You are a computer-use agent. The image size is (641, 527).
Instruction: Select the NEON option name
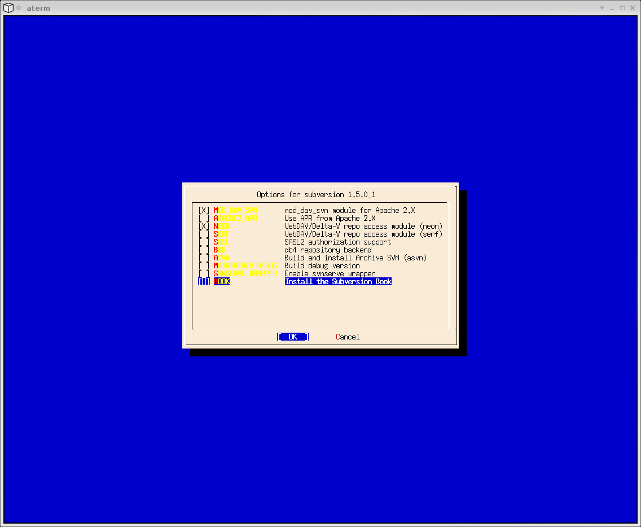tap(222, 227)
